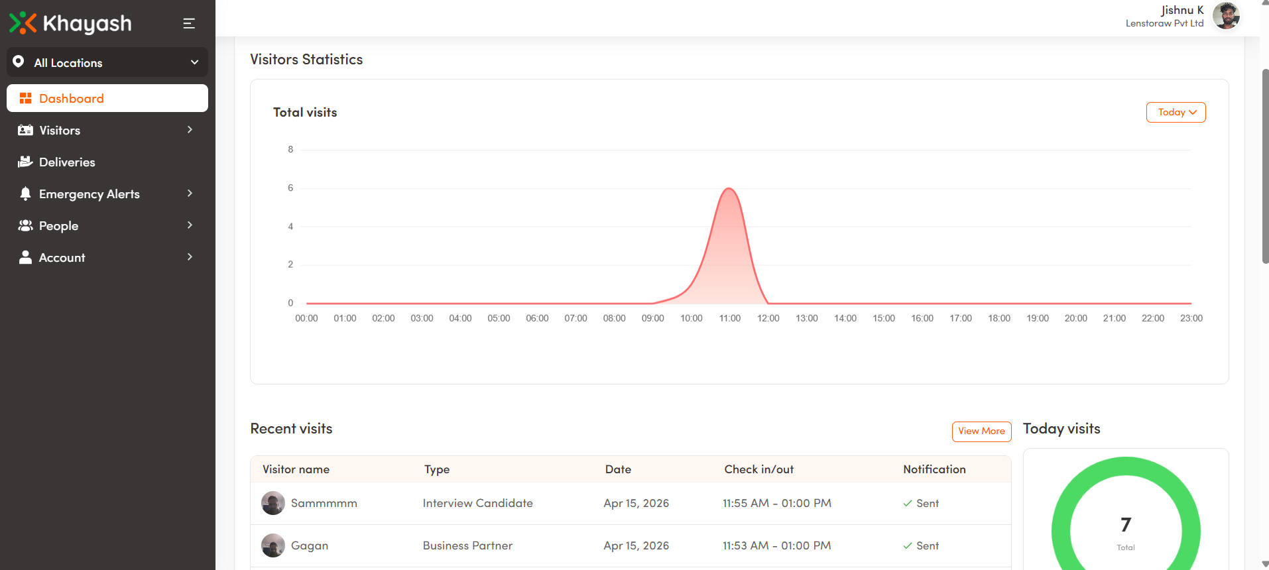This screenshot has height=570, width=1269.
Task: Select the People menu item
Action: tap(59, 226)
